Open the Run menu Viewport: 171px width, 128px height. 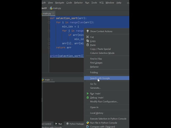pos(87,3)
